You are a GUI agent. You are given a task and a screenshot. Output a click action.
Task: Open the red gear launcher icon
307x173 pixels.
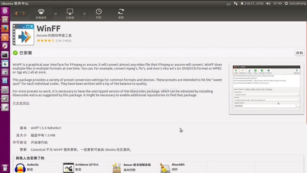(5, 46)
